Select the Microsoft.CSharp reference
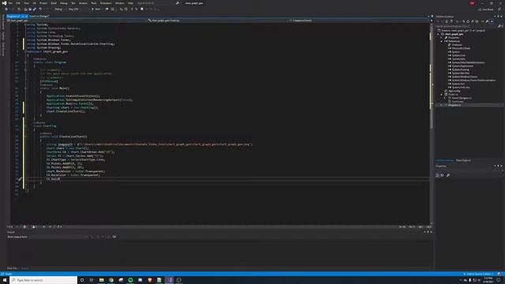Screen dimensions: 505x284 point(461,48)
